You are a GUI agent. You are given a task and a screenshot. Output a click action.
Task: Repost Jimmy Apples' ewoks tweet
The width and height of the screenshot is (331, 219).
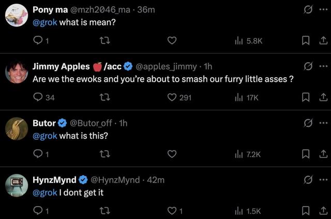click(104, 97)
